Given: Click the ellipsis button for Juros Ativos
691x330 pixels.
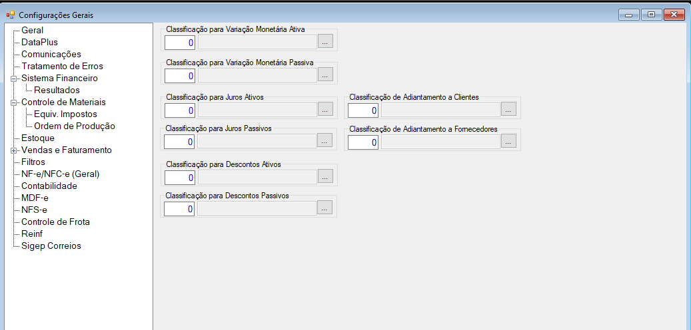Looking at the screenshot, I should 326,110.
